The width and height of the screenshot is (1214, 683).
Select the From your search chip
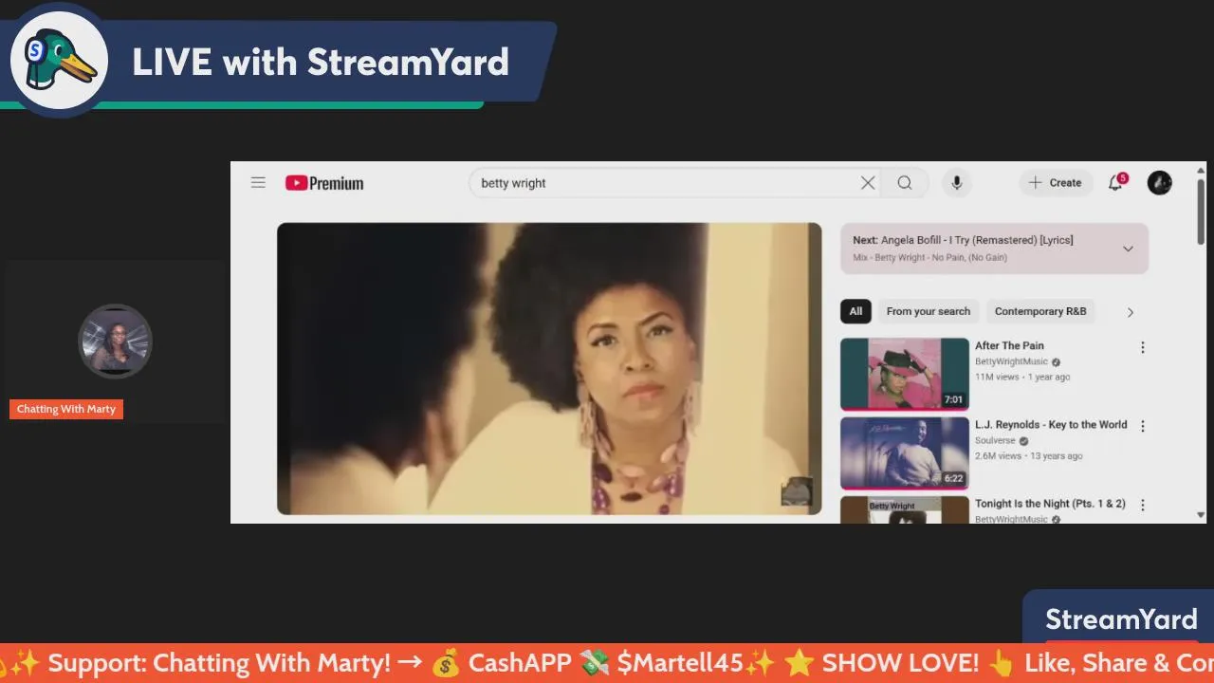929,311
